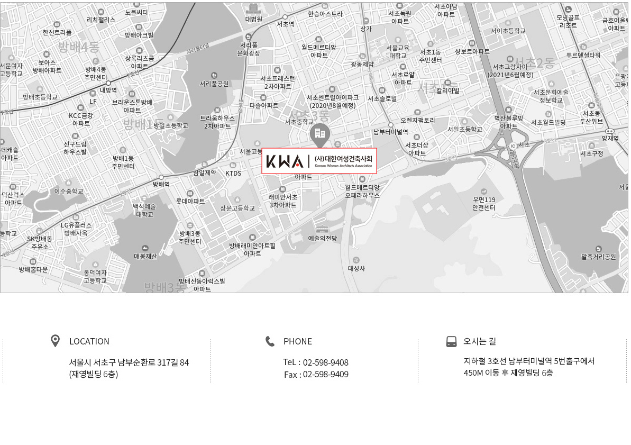This screenshot has width=631, height=445.
Task: Click the 매봉재산 mountain icon
Action: click(x=145, y=248)
